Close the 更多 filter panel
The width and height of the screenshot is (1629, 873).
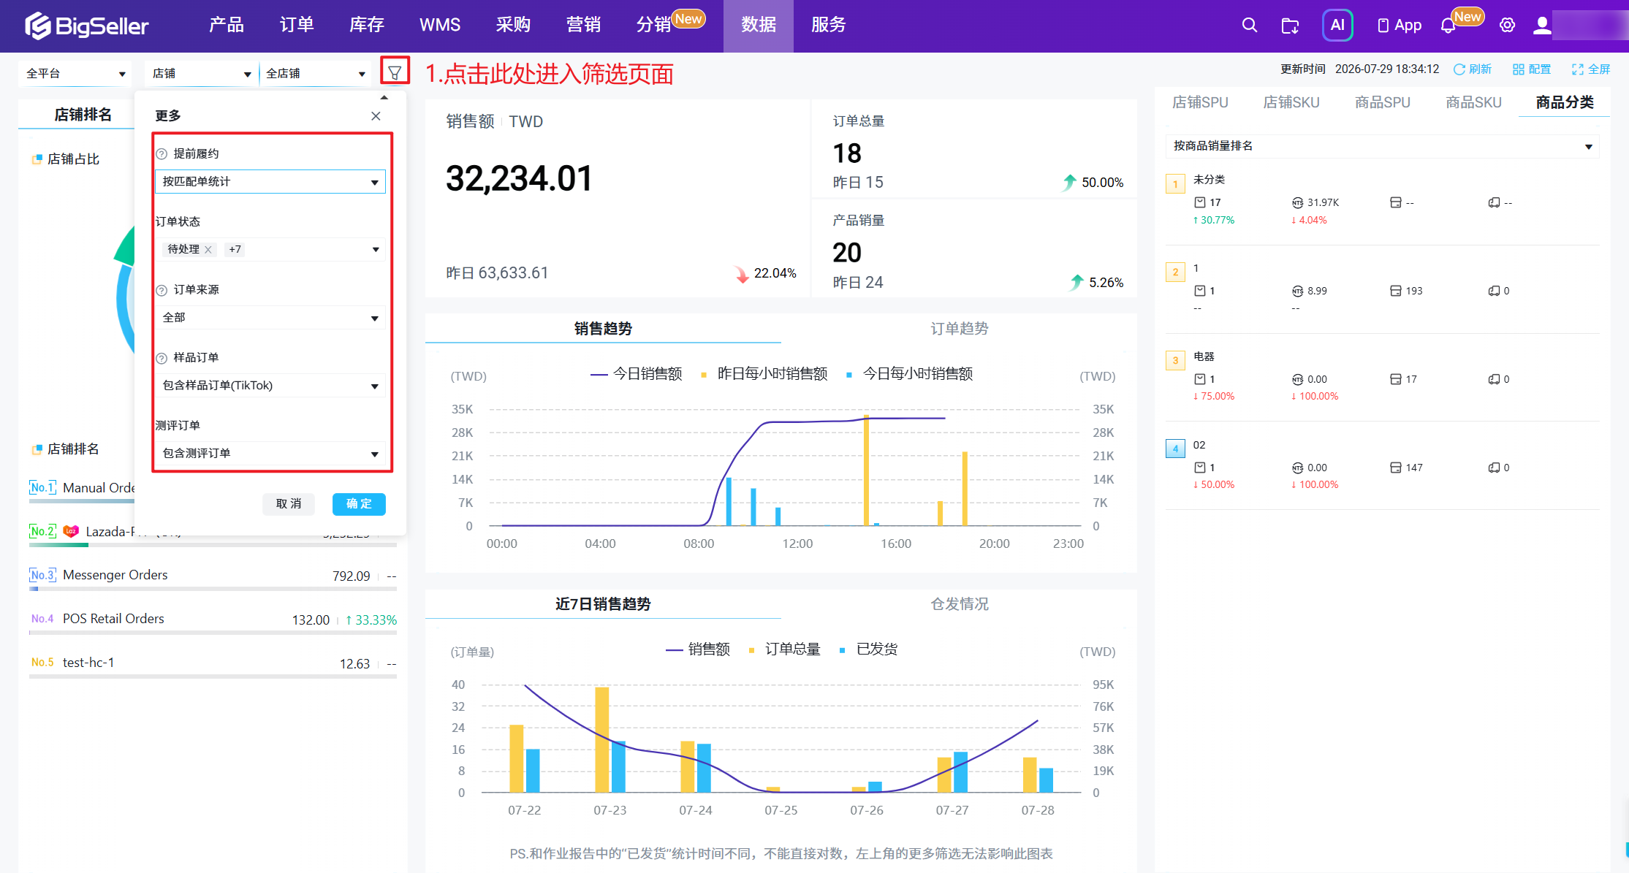[x=376, y=116]
